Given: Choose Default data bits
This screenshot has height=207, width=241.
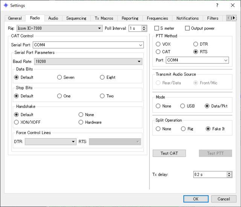Looking at the screenshot, I should coord(17,77).
